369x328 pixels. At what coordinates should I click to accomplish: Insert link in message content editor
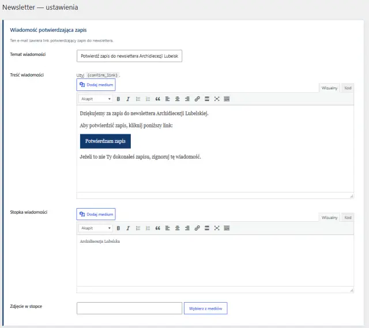click(197, 99)
